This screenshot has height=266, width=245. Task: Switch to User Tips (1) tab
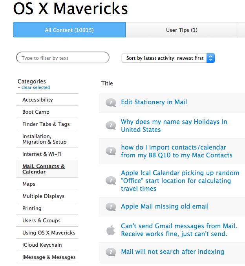click(182, 30)
